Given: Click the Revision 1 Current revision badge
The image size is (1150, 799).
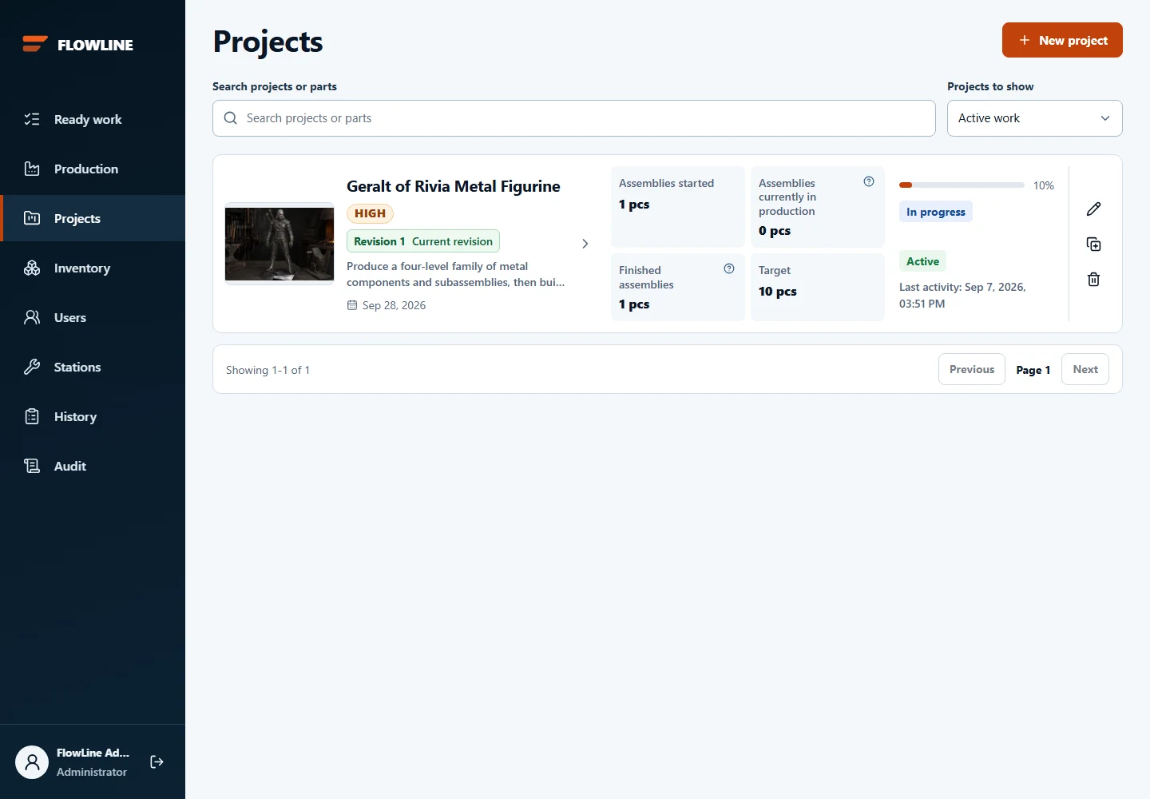Looking at the screenshot, I should pyautogui.click(x=423, y=241).
